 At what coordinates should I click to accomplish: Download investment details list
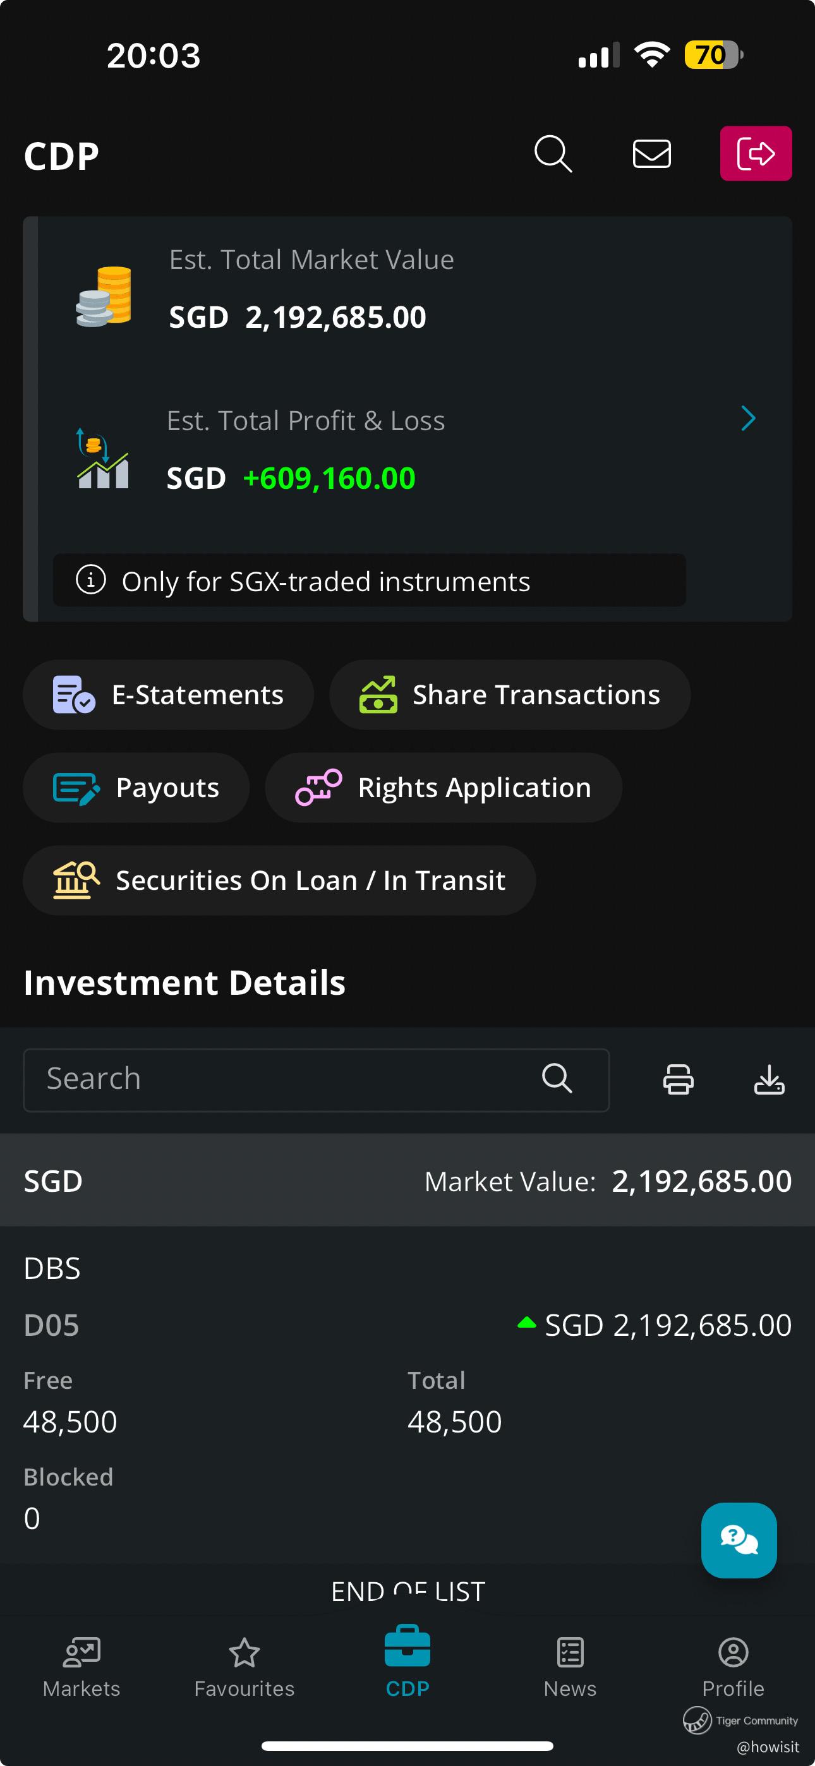point(769,1080)
